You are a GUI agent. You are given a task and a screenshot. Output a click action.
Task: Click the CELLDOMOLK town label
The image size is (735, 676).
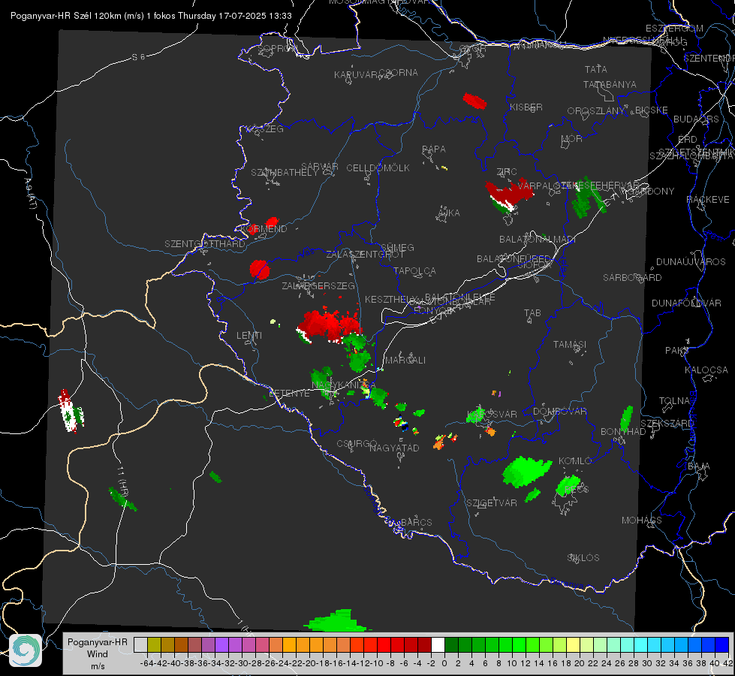point(378,168)
